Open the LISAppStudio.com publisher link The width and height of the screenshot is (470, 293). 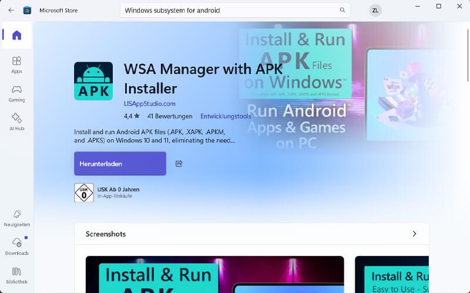point(150,104)
